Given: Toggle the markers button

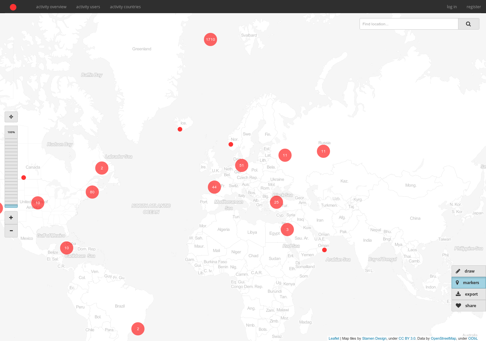Looking at the screenshot, I should click(469, 283).
